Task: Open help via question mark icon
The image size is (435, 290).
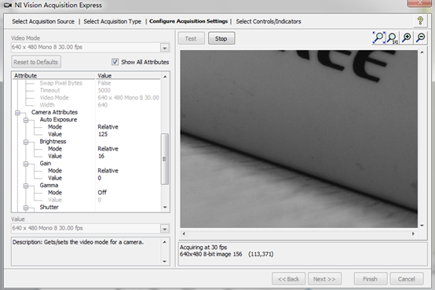Action: tap(420, 21)
